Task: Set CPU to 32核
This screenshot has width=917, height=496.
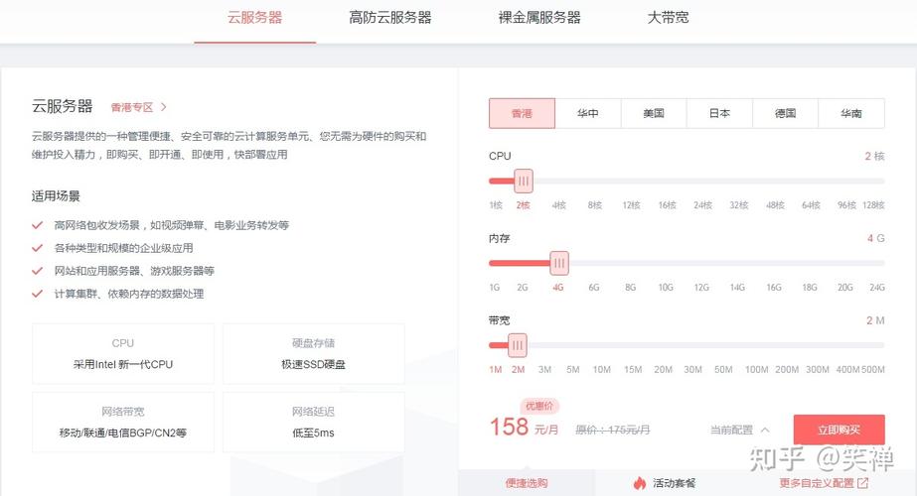Action: click(x=739, y=205)
